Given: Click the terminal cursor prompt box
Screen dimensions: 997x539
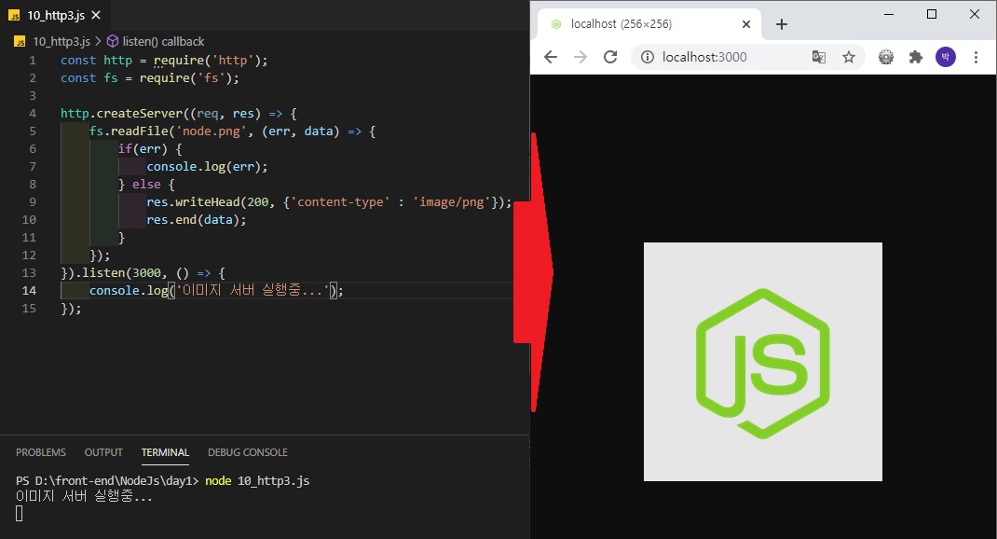Looking at the screenshot, I should click(x=19, y=513).
